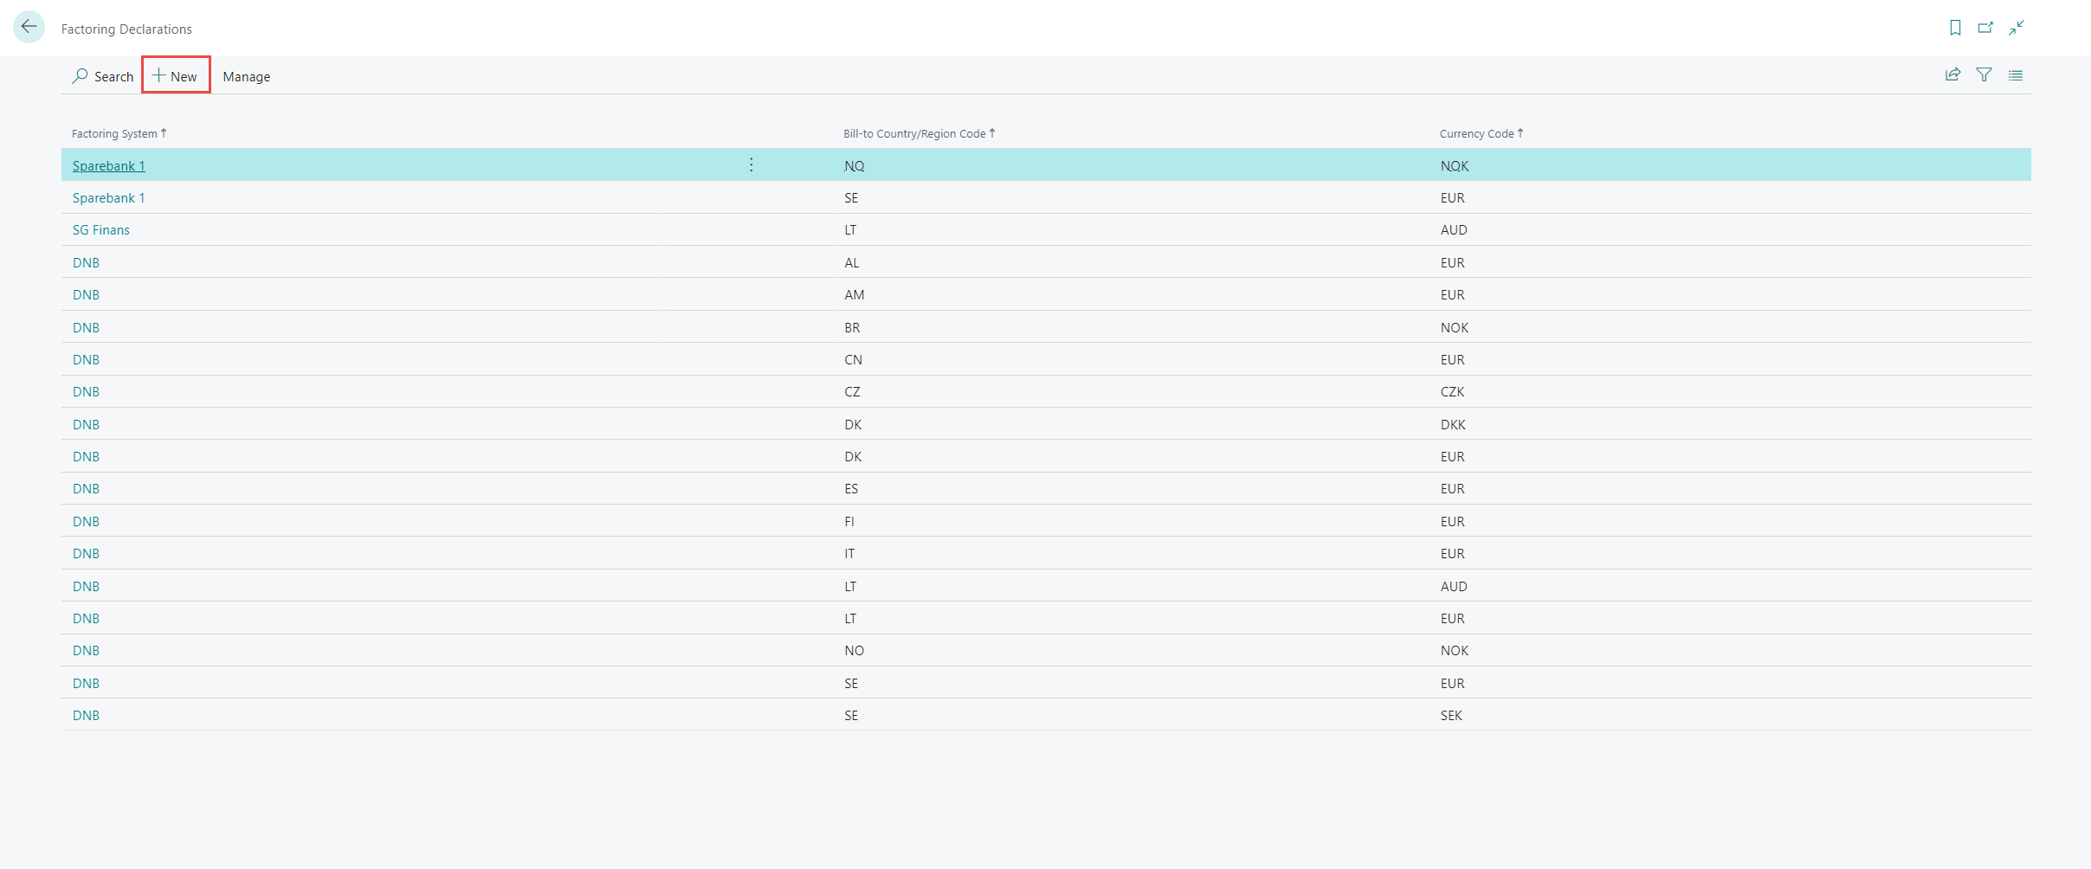The image size is (2091, 869).
Task: Open the Sparebank 1 entry for SE
Action: point(108,198)
